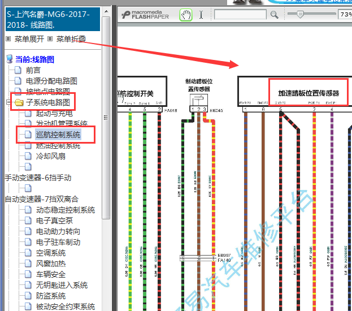Click the page icon for 电子驻车制动
Screen dimensions: 352x311
click(28, 242)
